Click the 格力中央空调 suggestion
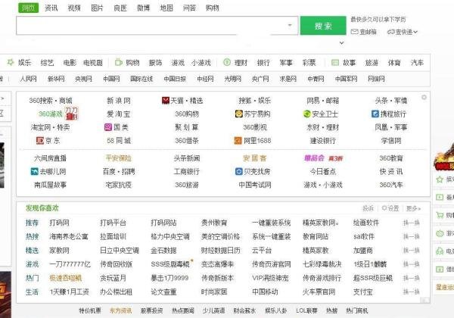The height and width of the screenshot is (318, 454). coord(170,237)
